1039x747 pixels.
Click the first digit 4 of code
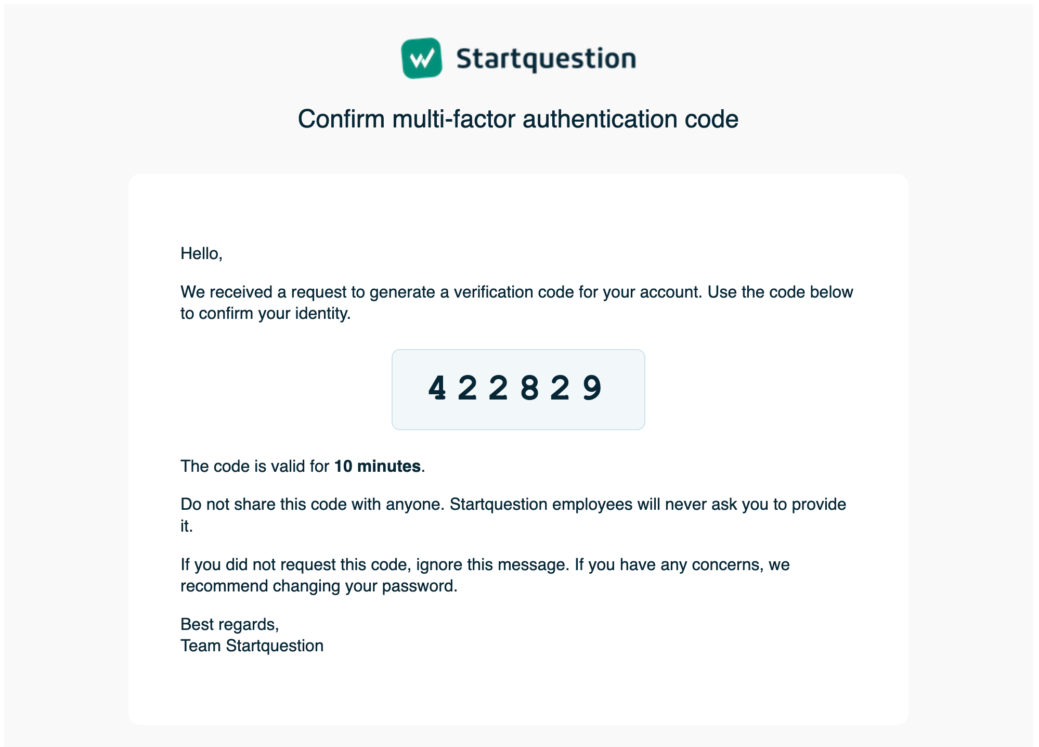click(437, 388)
